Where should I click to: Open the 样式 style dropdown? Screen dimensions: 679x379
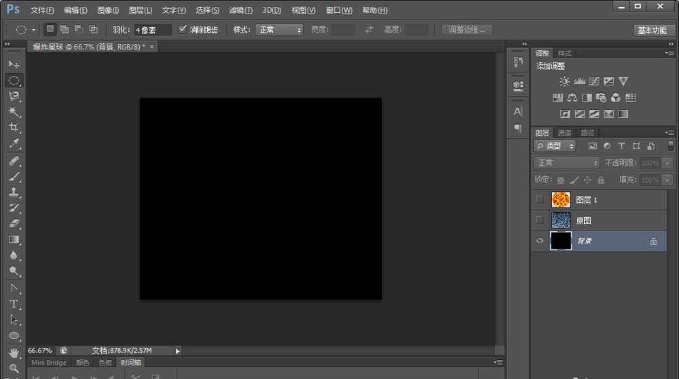click(x=279, y=30)
